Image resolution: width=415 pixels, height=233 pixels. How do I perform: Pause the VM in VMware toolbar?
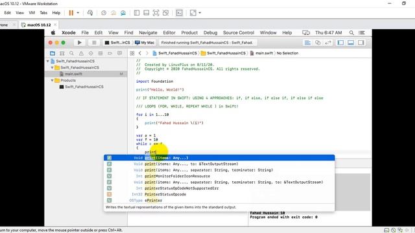(x=71, y=13)
